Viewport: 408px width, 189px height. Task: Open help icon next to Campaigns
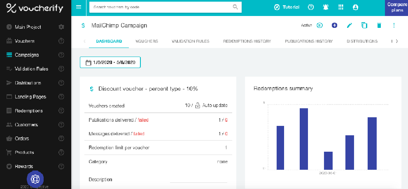61,55
